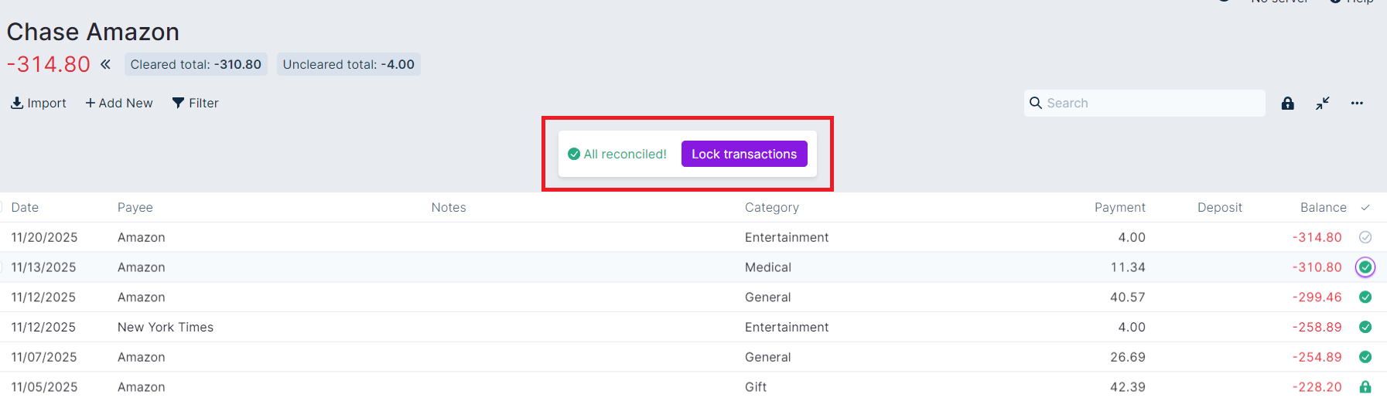Viewport: 1387px width, 401px height.
Task: Sort by the Date column header
Action: click(x=25, y=207)
